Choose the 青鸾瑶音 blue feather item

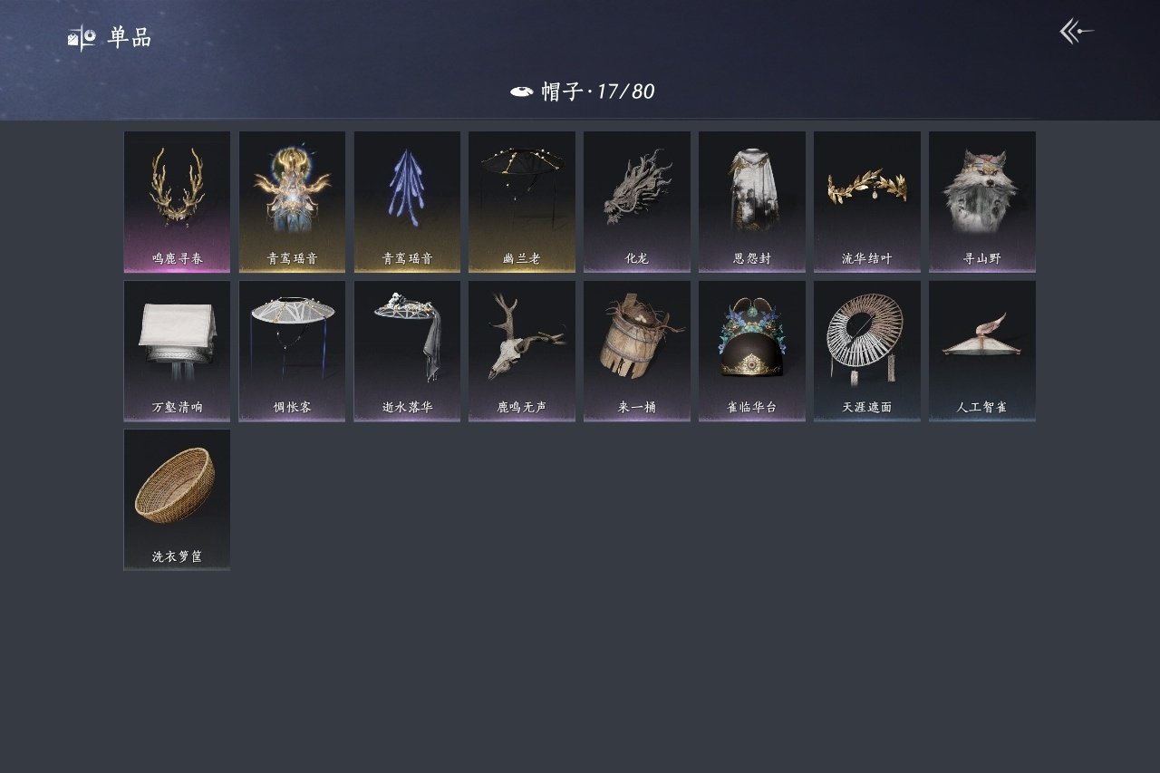point(407,202)
